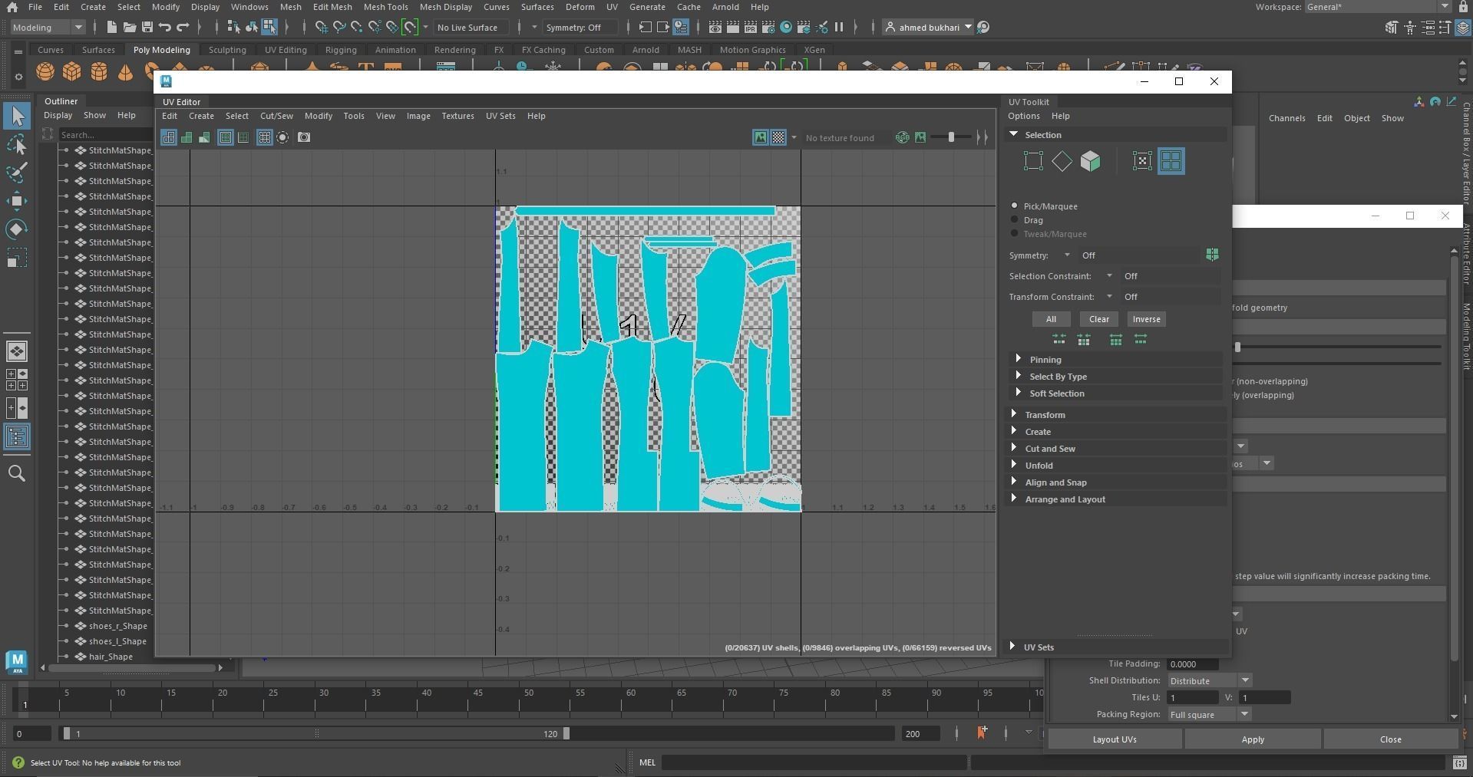Choose the Tweak/Marquee radio option
This screenshot has height=777, width=1473.
(x=1015, y=234)
